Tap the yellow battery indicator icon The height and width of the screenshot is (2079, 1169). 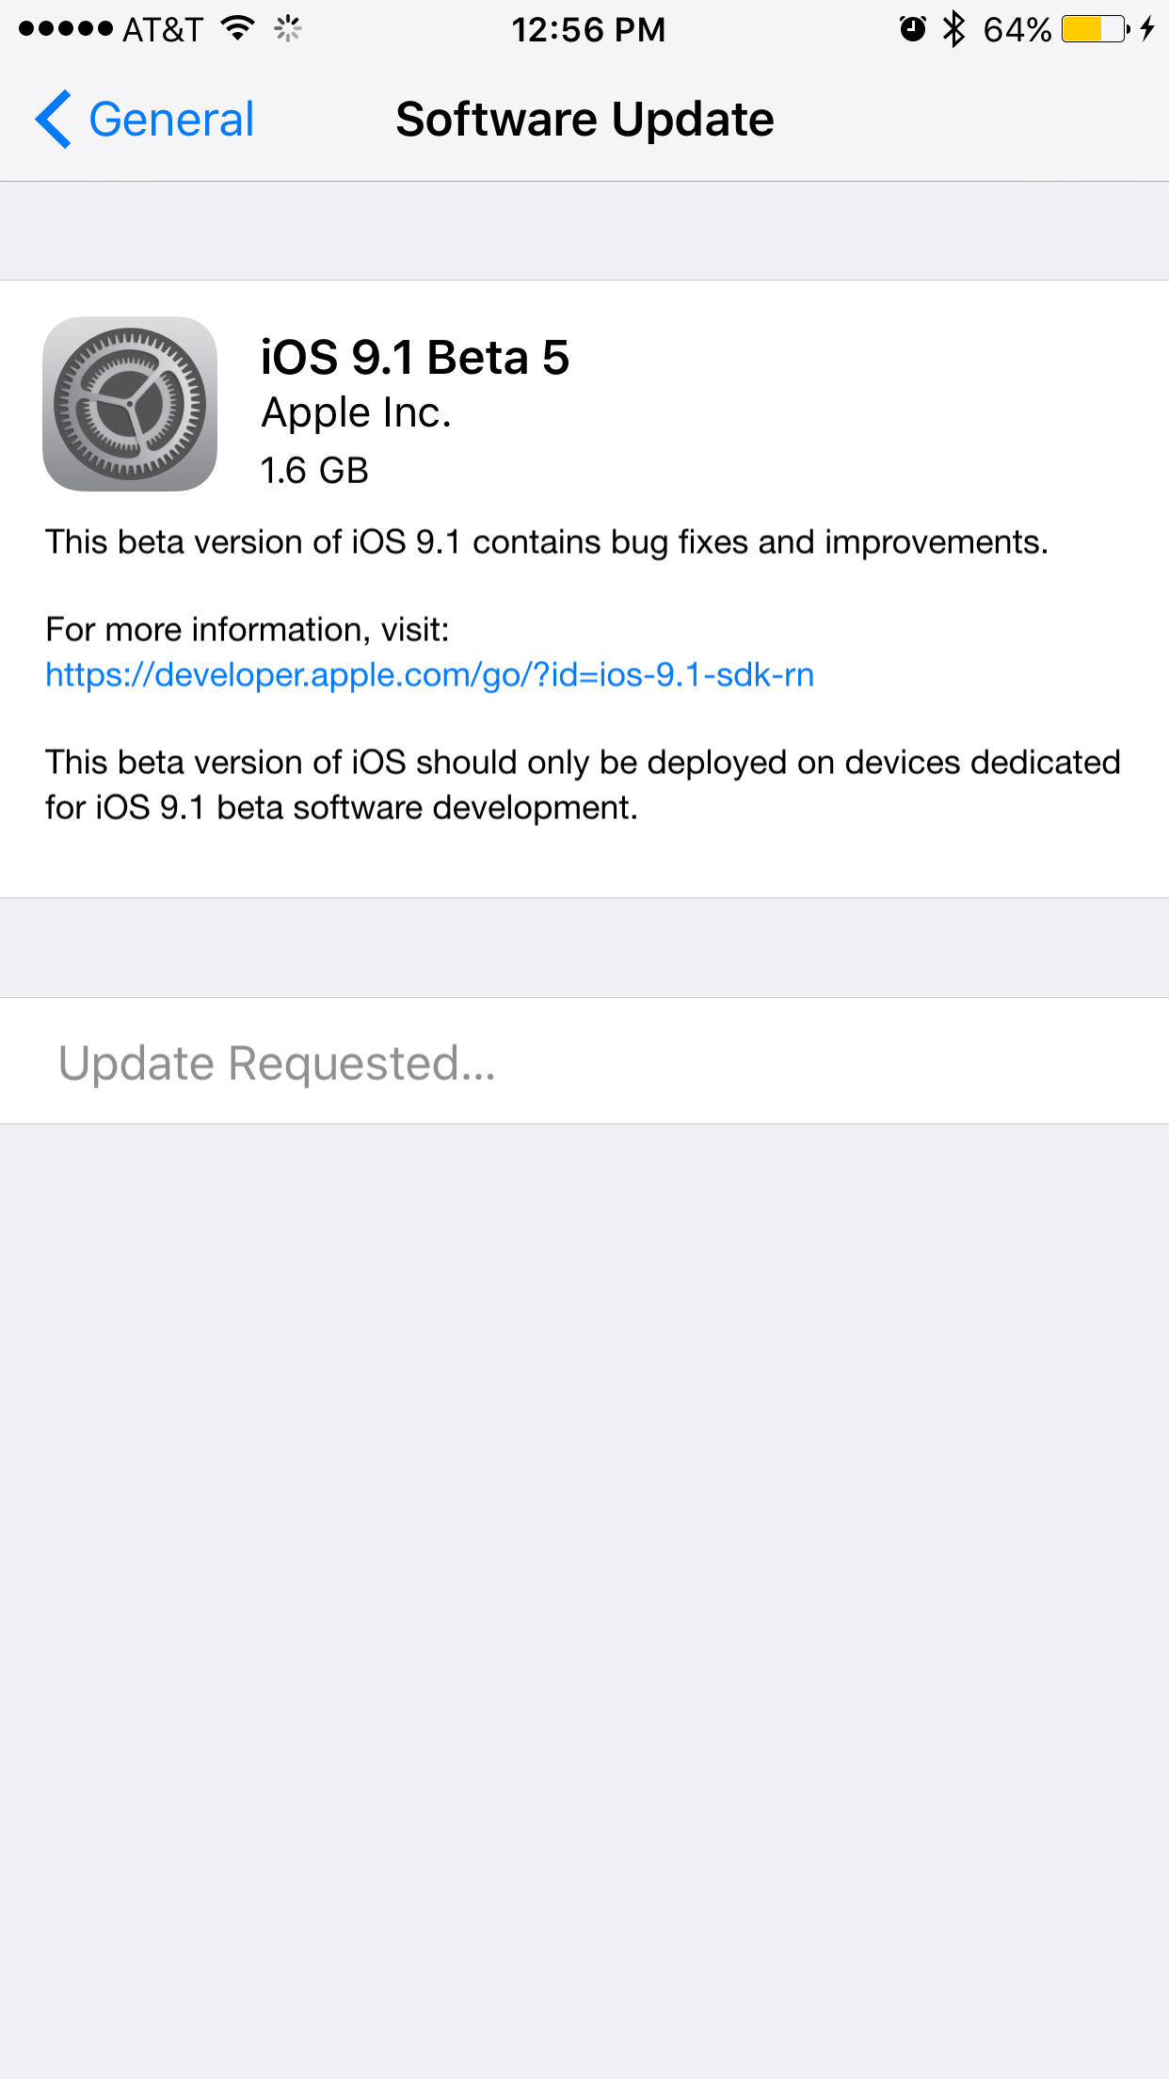point(1096,29)
